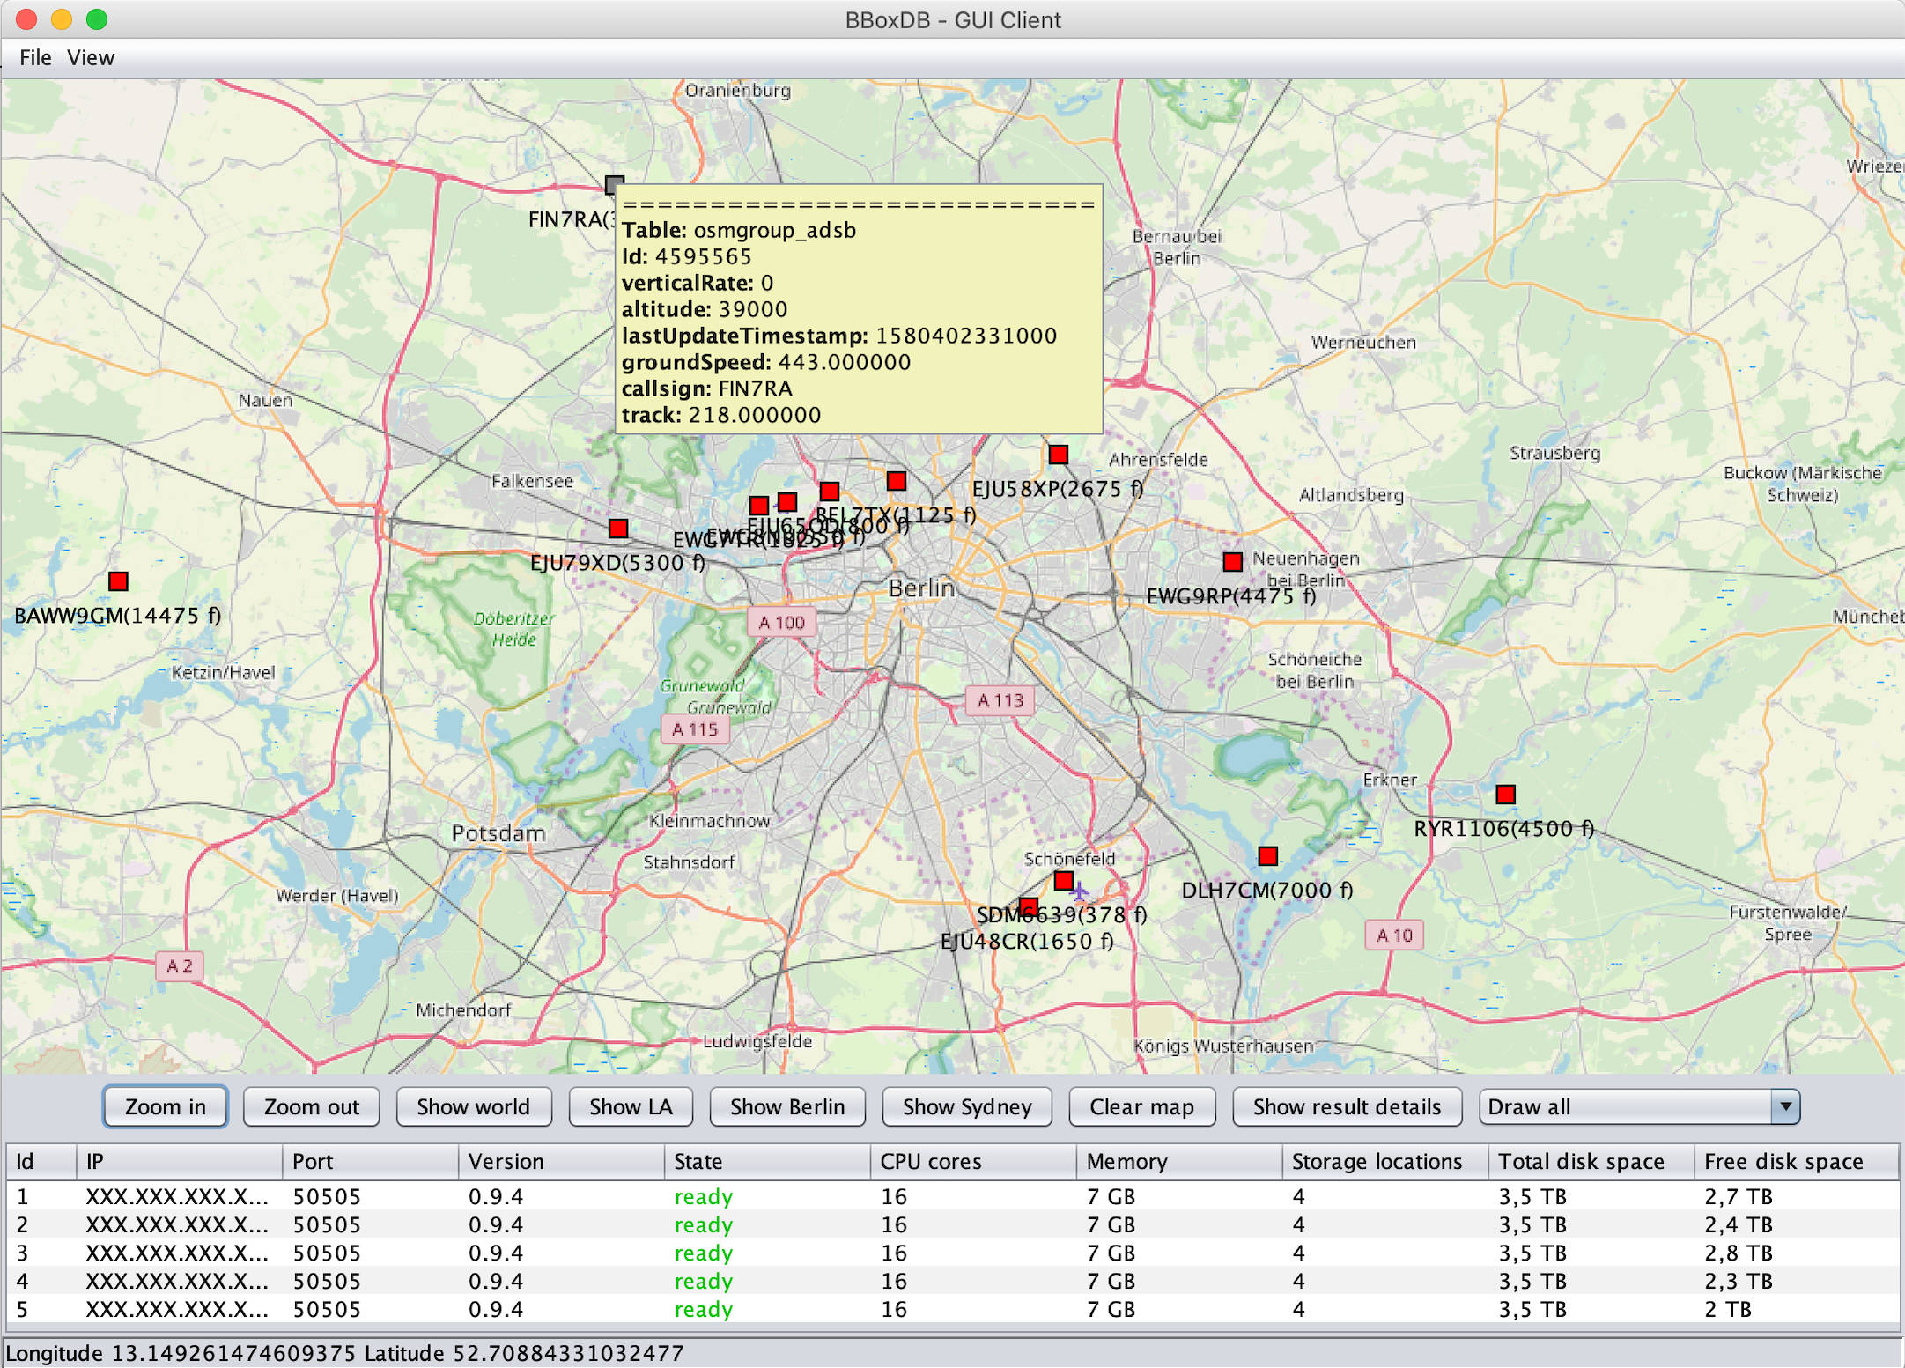
Task: Click the Show Berlin button
Action: pyautogui.click(x=786, y=1106)
